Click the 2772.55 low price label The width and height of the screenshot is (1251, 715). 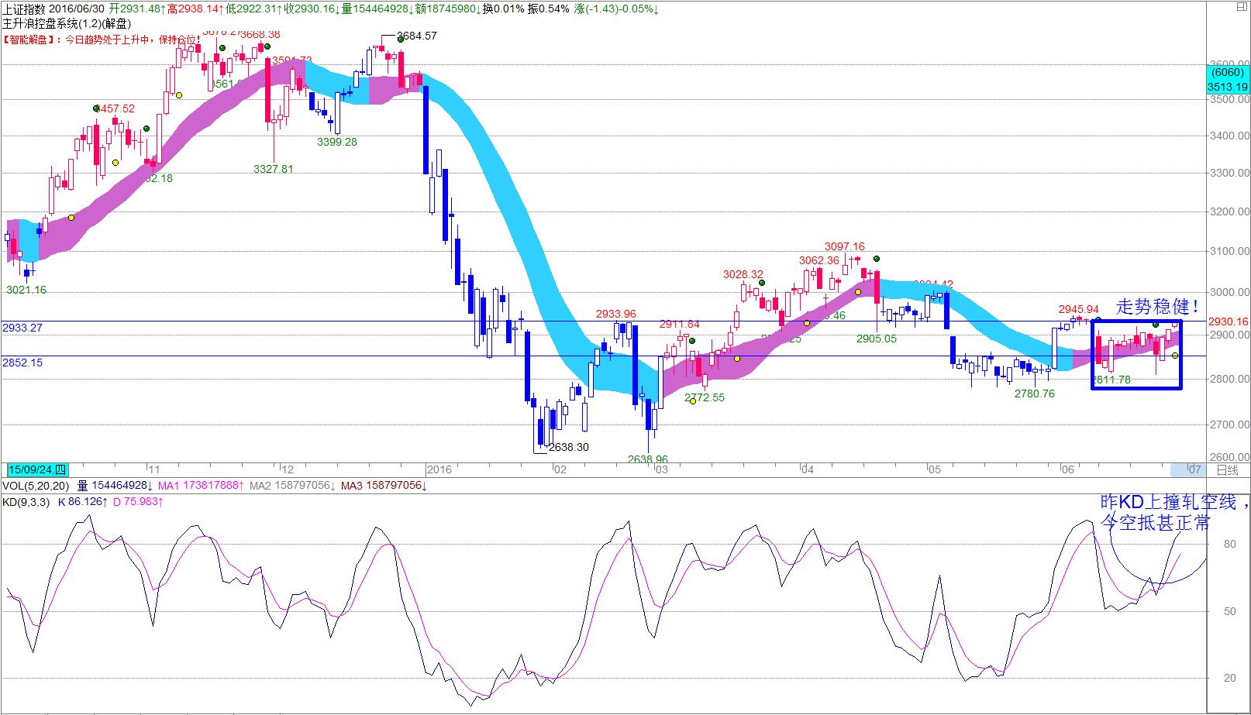(x=705, y=397)
